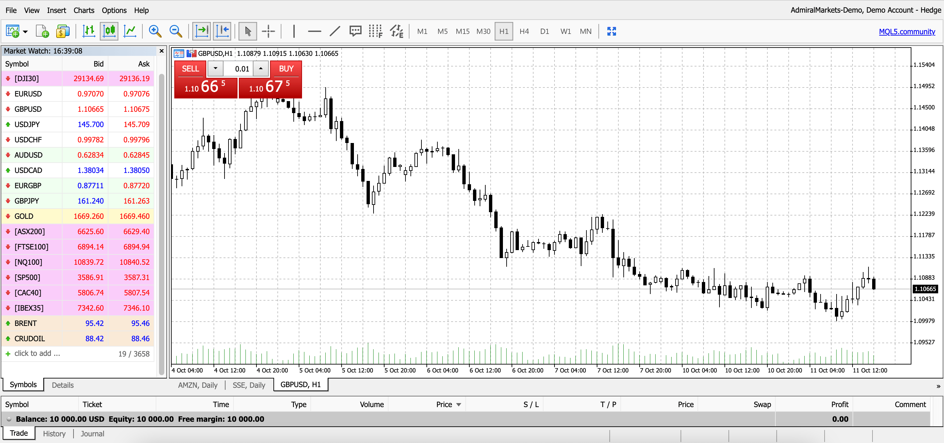
Task: Open the View menu
Action: point(32,10)
